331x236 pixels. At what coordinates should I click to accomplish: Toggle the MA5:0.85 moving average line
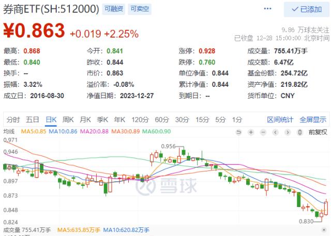tap(34, 132)
